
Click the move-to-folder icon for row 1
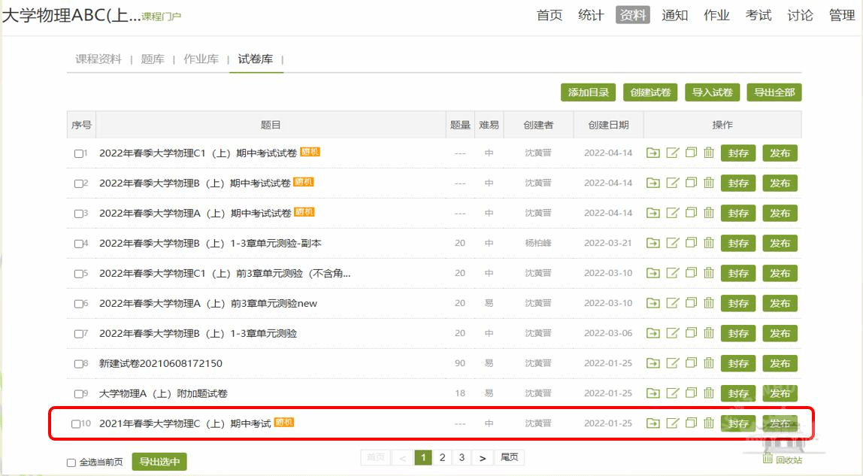tap(653, 153)
